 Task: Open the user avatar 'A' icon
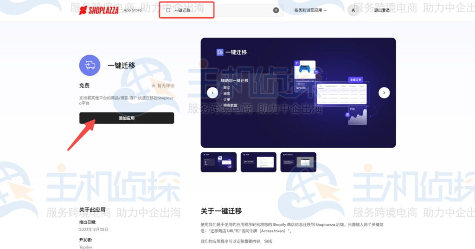[353, 10]
